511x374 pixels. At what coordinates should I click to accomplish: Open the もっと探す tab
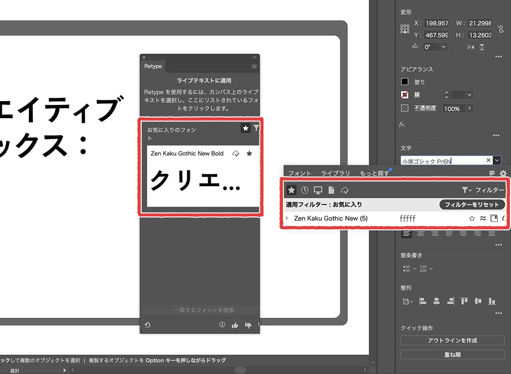pos(374,174)
